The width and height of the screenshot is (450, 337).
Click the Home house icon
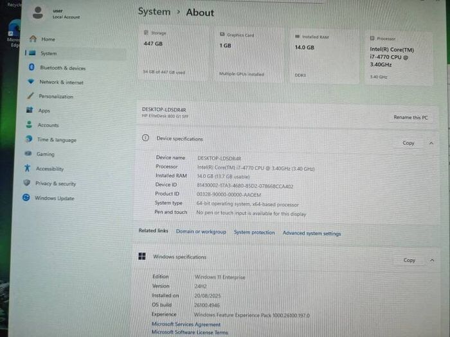point(33,39)
